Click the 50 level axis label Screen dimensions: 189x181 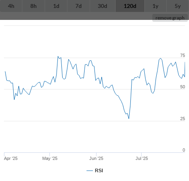coord(183,87)
